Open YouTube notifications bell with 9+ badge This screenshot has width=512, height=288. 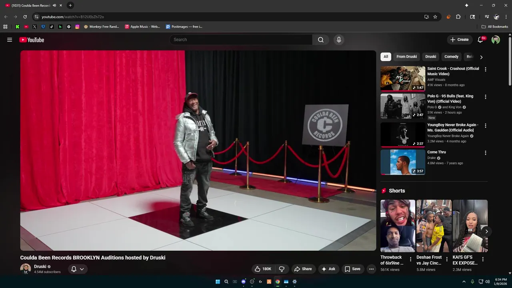coord(481,40)
